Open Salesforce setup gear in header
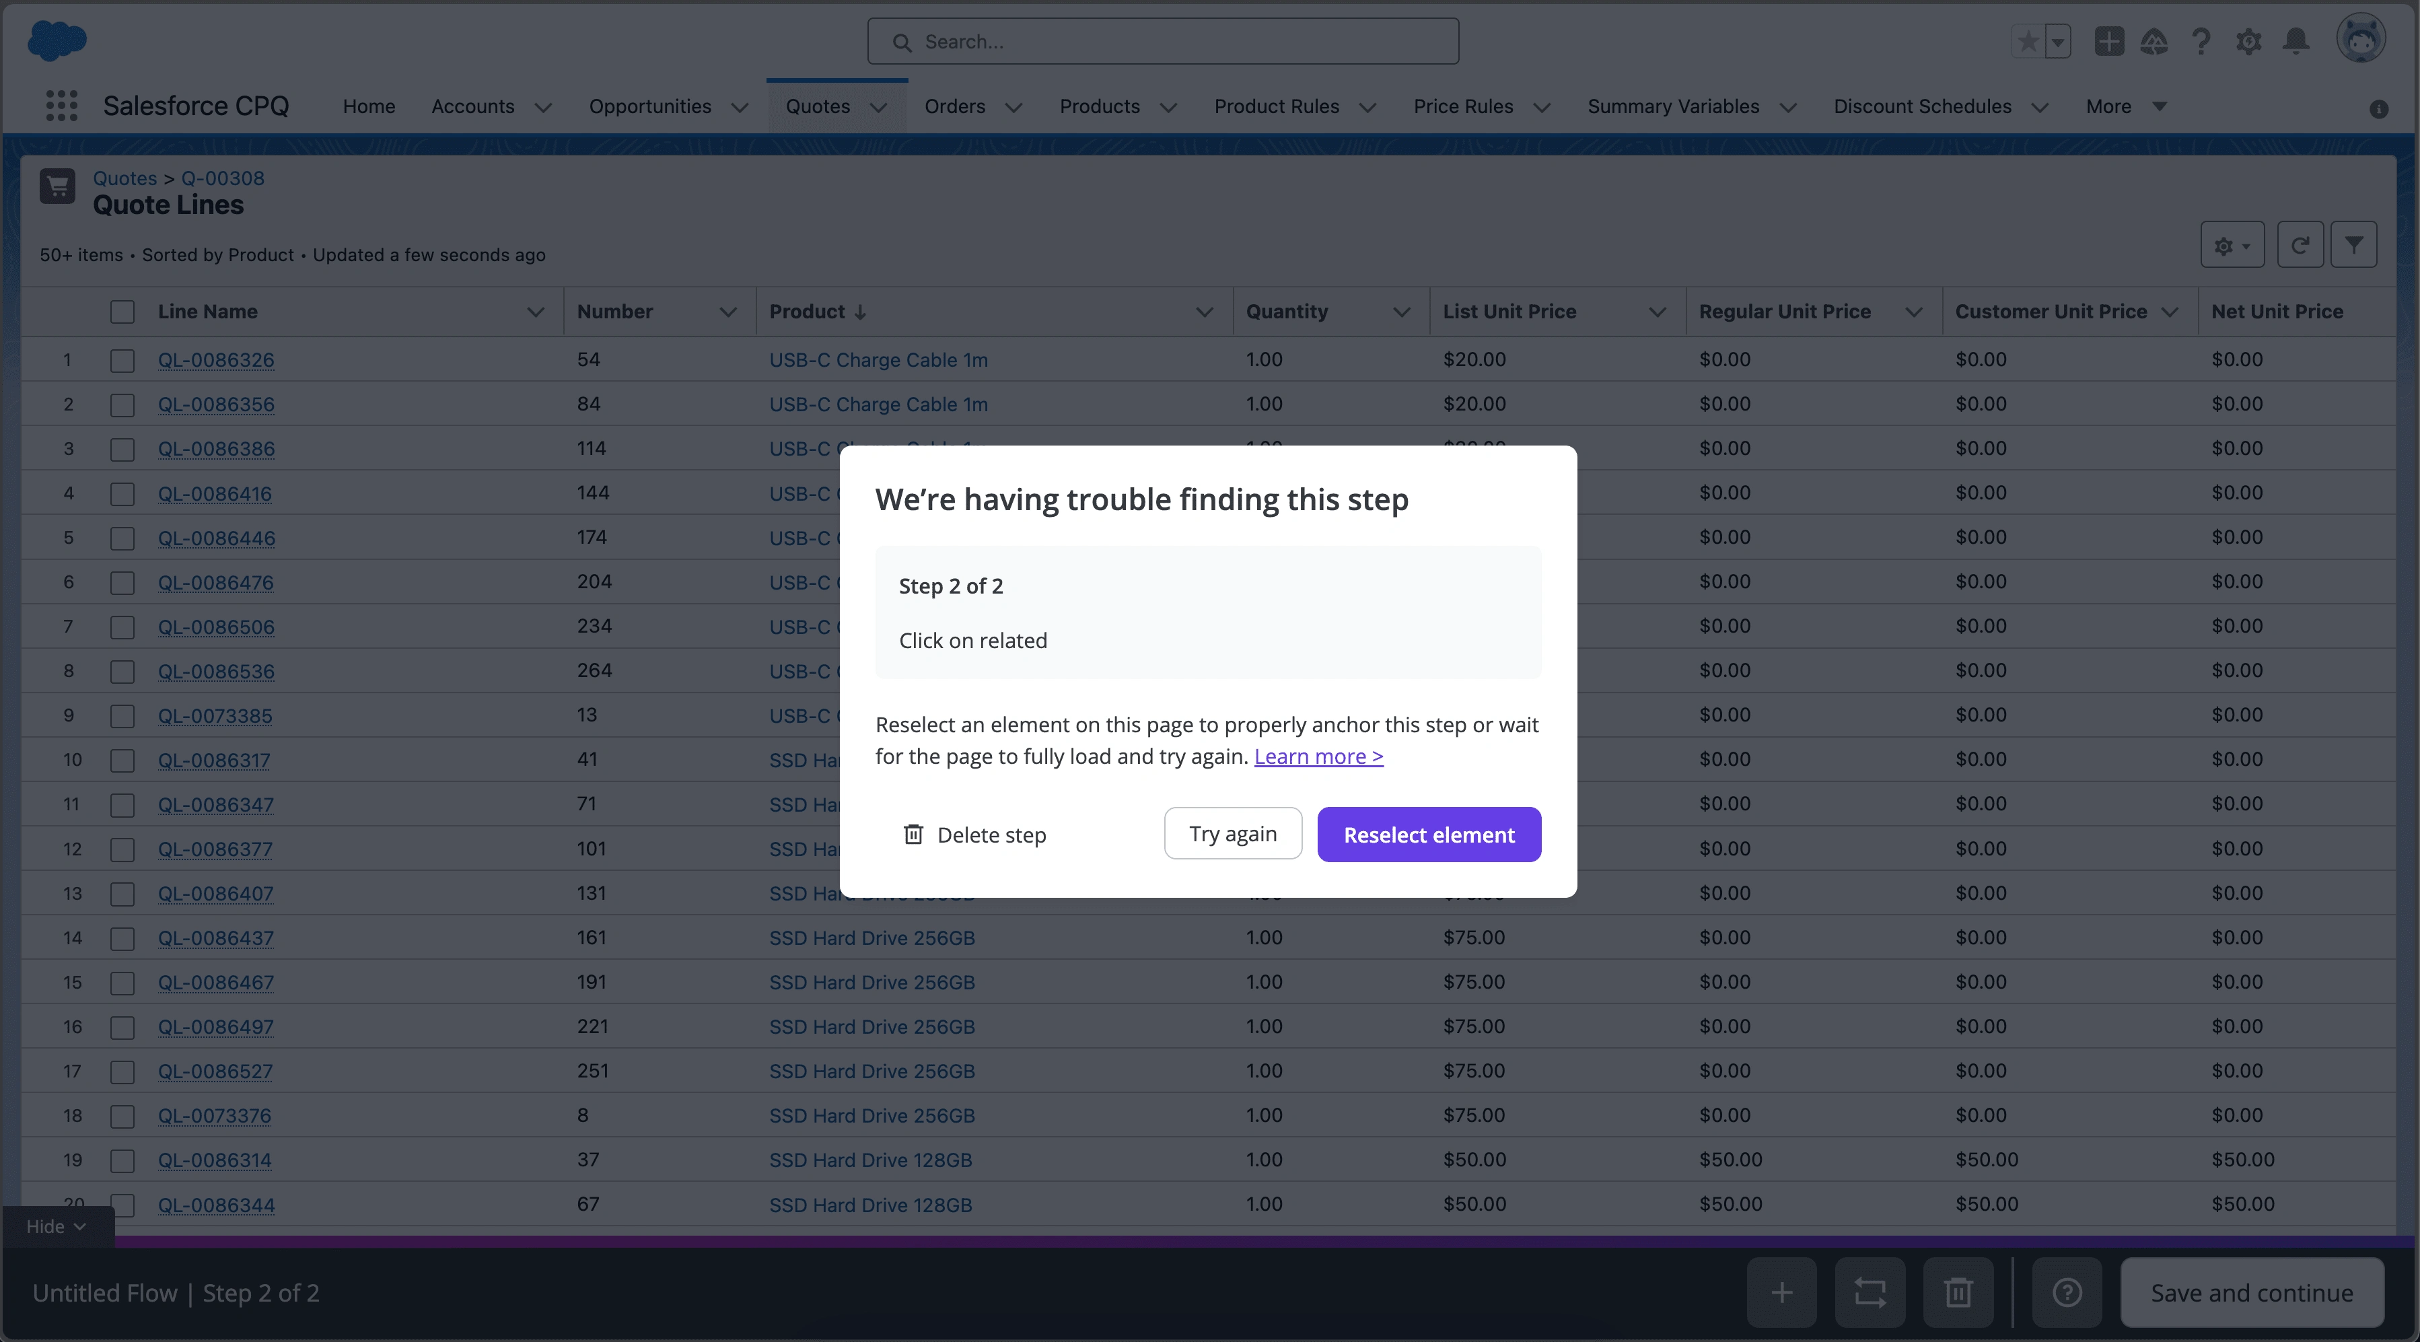 (2248, 41)
